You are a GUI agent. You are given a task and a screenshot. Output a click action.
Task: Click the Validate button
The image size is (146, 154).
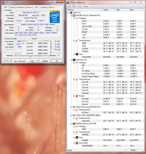pyautogui.click(x=45, y=61)
